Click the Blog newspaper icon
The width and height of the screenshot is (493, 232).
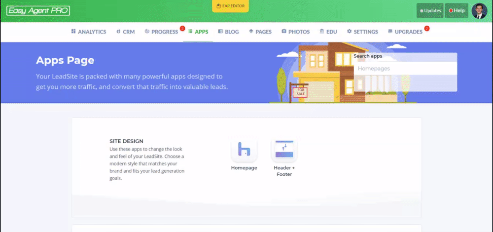click(220, 32)
